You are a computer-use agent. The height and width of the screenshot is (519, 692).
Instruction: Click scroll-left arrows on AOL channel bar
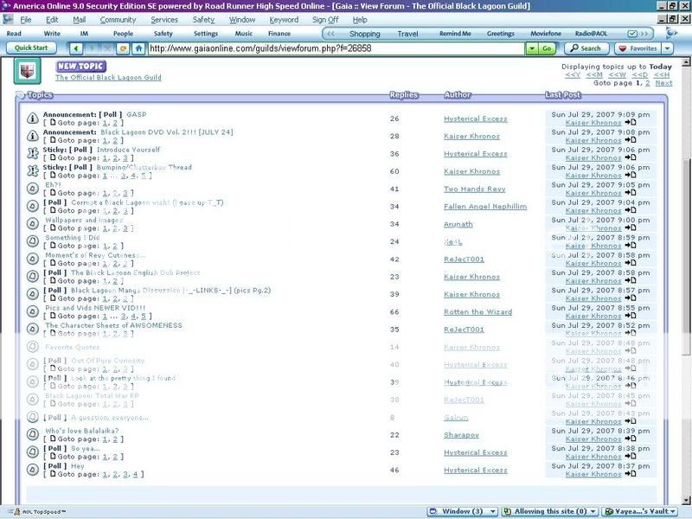[x=330, y=34]
